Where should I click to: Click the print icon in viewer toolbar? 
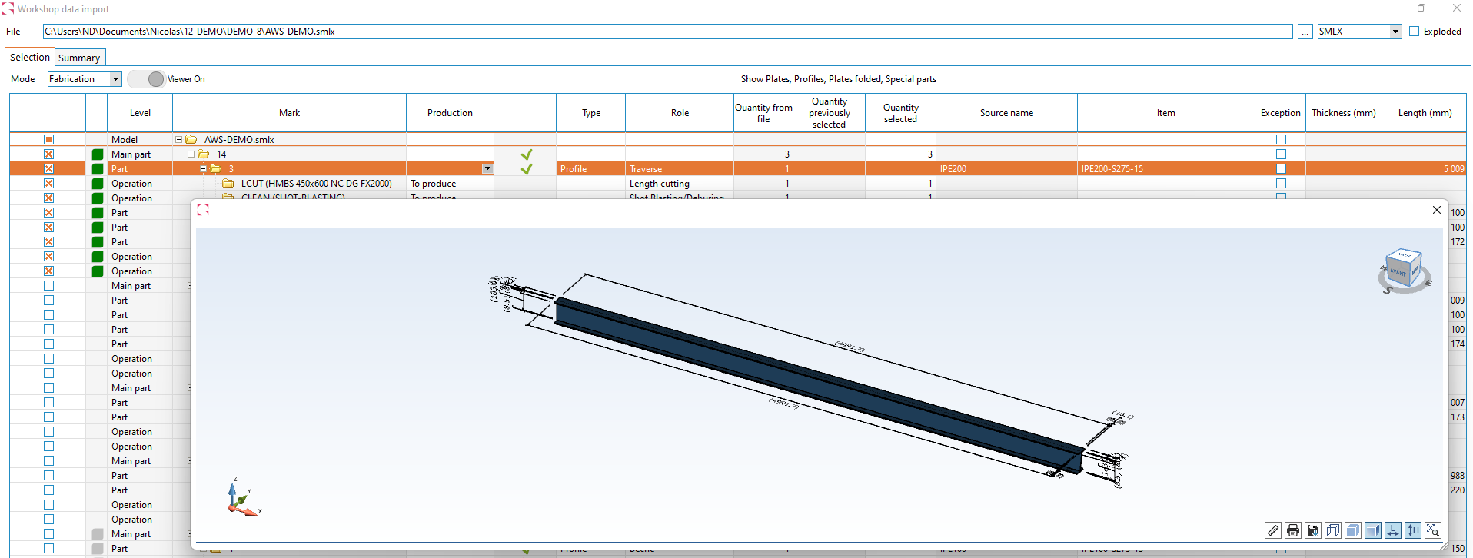tap(1293, 530)
